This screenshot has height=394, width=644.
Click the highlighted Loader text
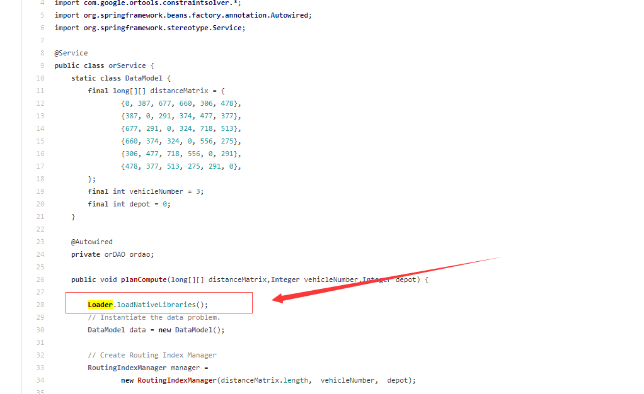tap(100, 305)
